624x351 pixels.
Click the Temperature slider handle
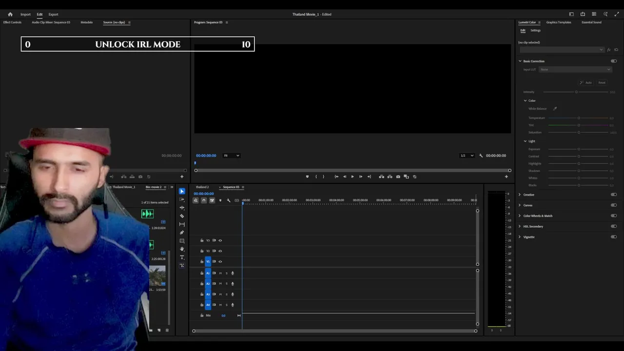pyautogui.click(x=579, y=118)
